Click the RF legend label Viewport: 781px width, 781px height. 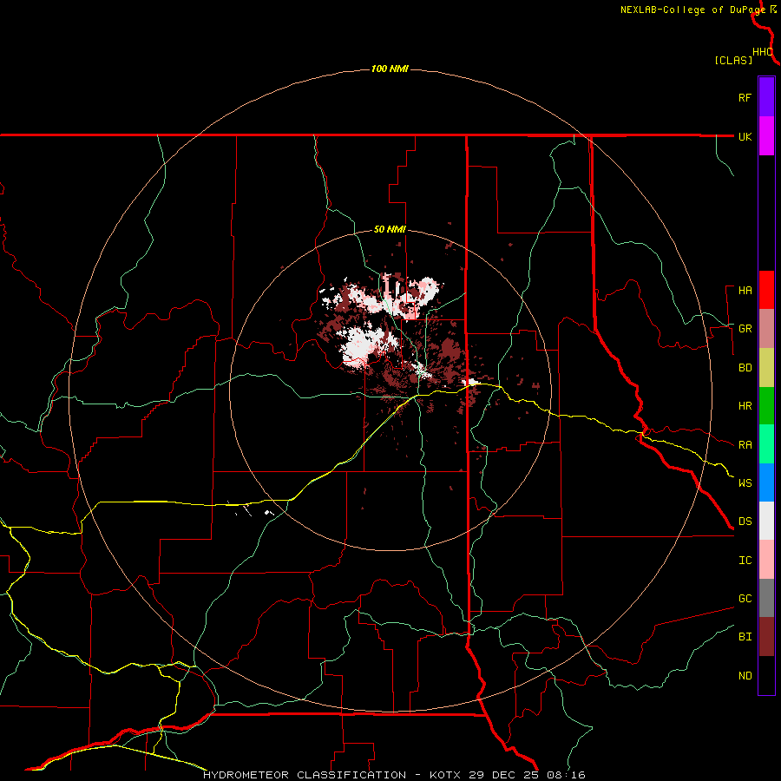[x=745, y=97]
